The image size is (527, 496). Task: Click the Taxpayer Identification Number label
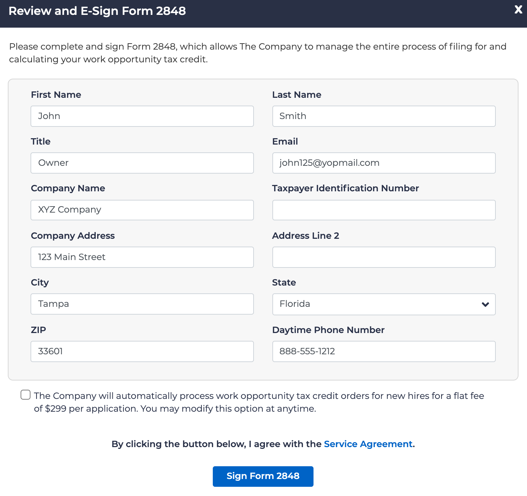click(345, 188)
